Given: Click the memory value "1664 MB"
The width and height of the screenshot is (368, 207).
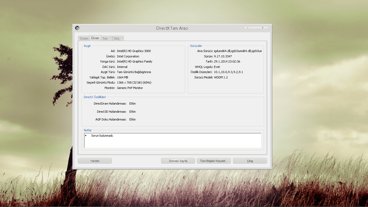Looking at the screenshot, I should click(x=123, y=77).
